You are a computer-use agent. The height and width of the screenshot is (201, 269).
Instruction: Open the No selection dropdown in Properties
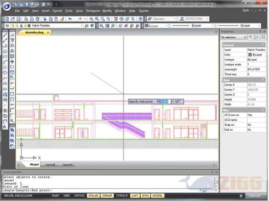coord(234,37)
